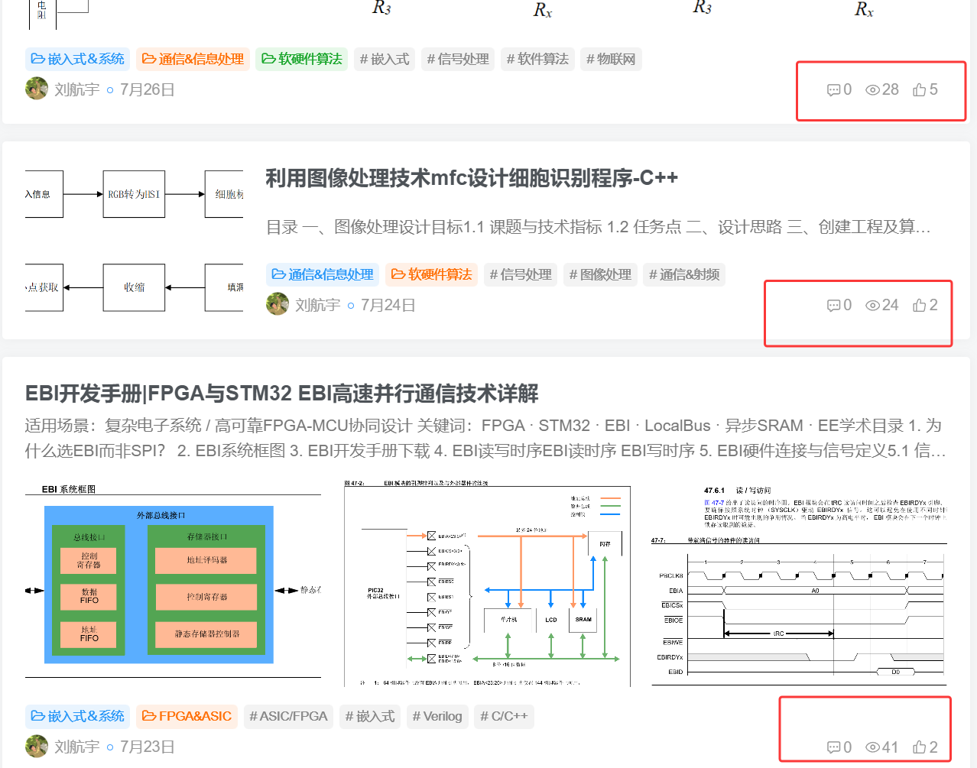Click comment icon on 7月24日 post
Viewport: 977px width, 768px height.
pyautogui.click(x=833, y=306)
